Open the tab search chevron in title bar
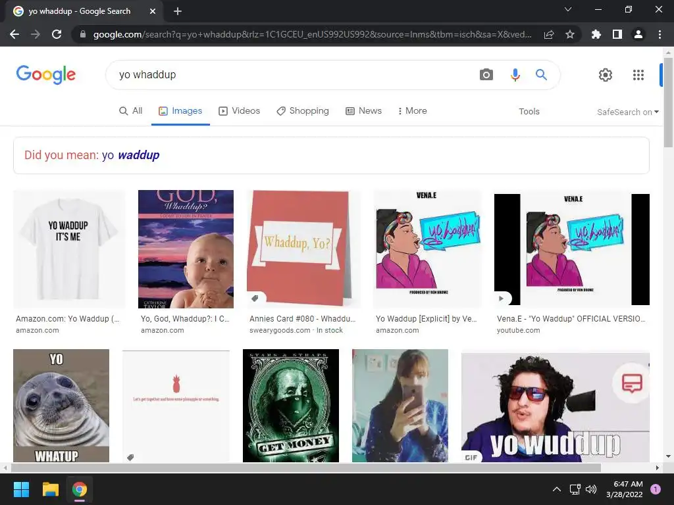This screenshot has height=505, width=674. click(568, 9)
